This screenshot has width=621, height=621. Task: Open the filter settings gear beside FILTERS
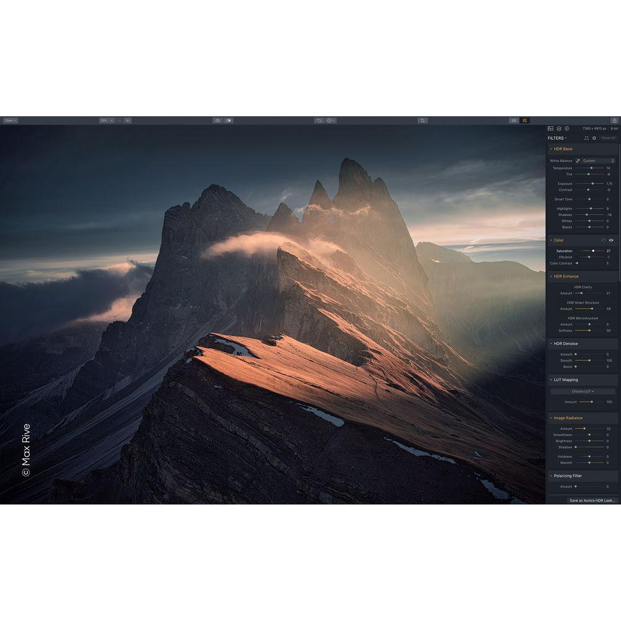(594, 138)
